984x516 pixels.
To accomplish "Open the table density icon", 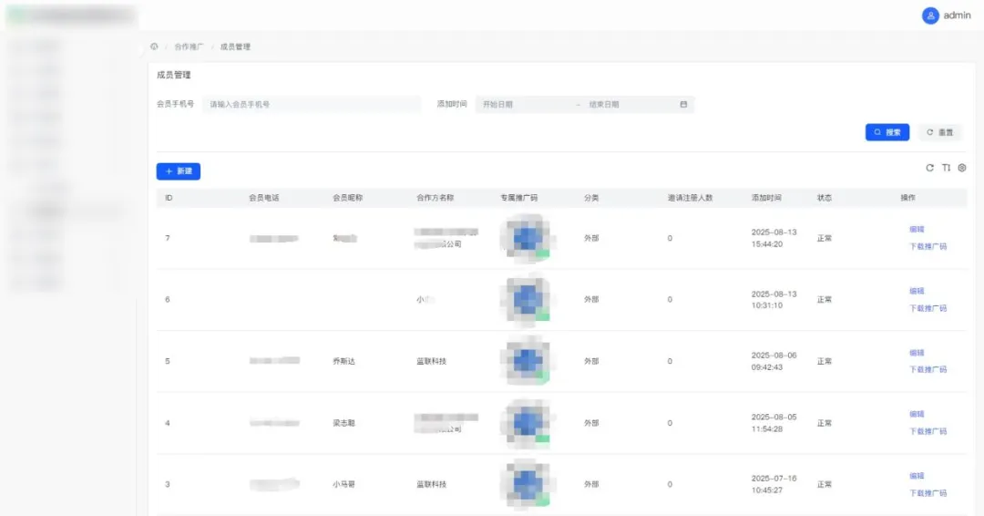I will coord(946,168).
